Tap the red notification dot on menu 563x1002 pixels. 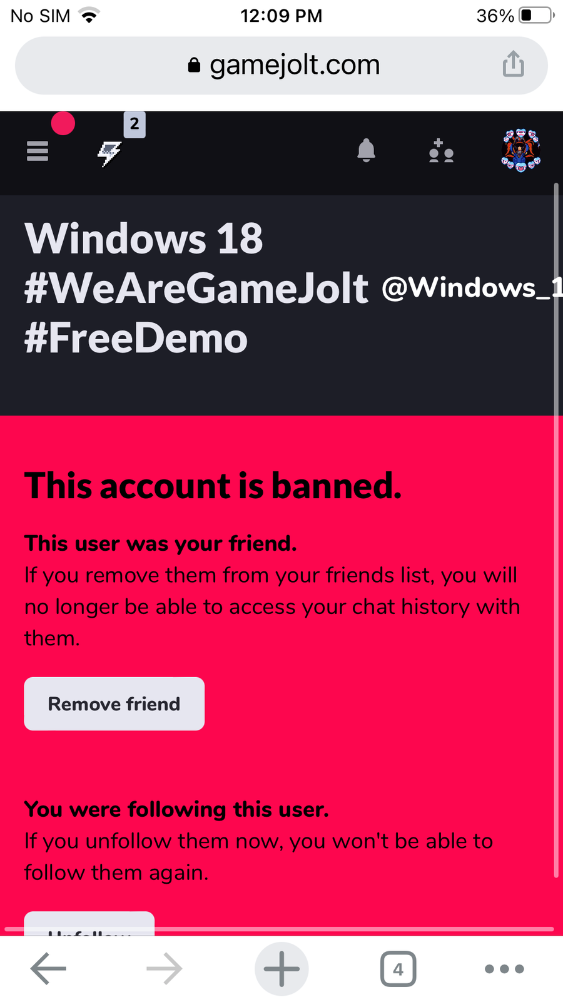(x=63, y=123)
